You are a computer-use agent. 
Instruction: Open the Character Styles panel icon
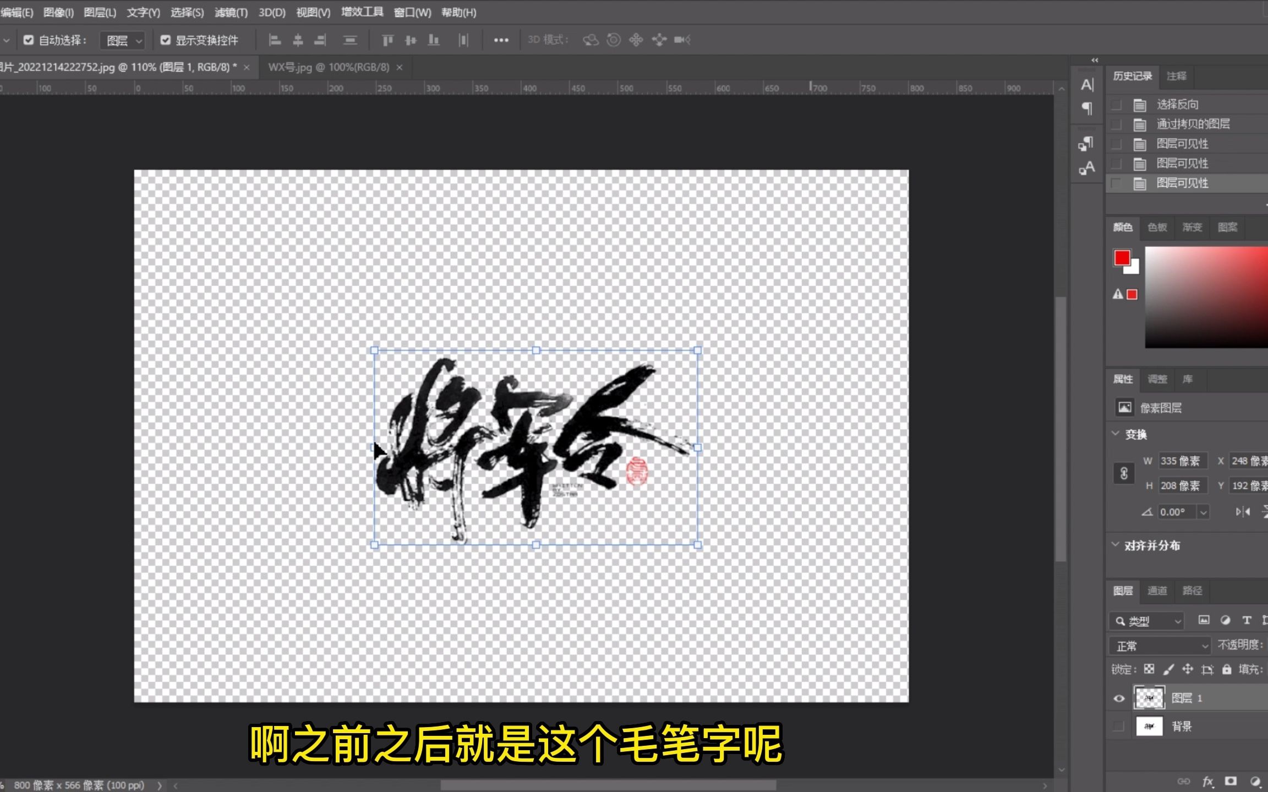(x=1086, y=168)
